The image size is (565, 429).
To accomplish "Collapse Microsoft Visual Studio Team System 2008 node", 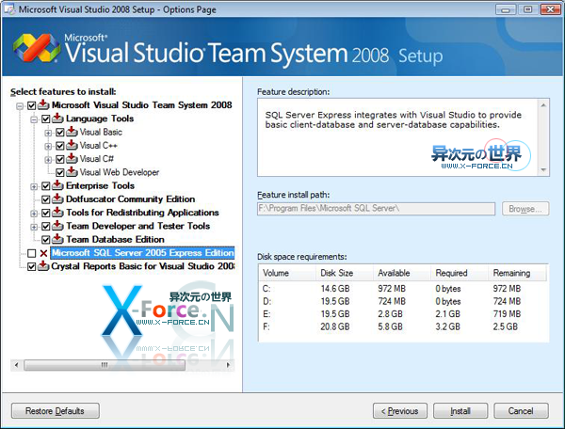I will [x=20, y=105].
